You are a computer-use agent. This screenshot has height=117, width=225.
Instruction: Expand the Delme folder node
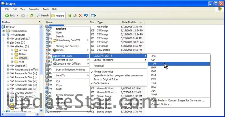tap(12, 54)
